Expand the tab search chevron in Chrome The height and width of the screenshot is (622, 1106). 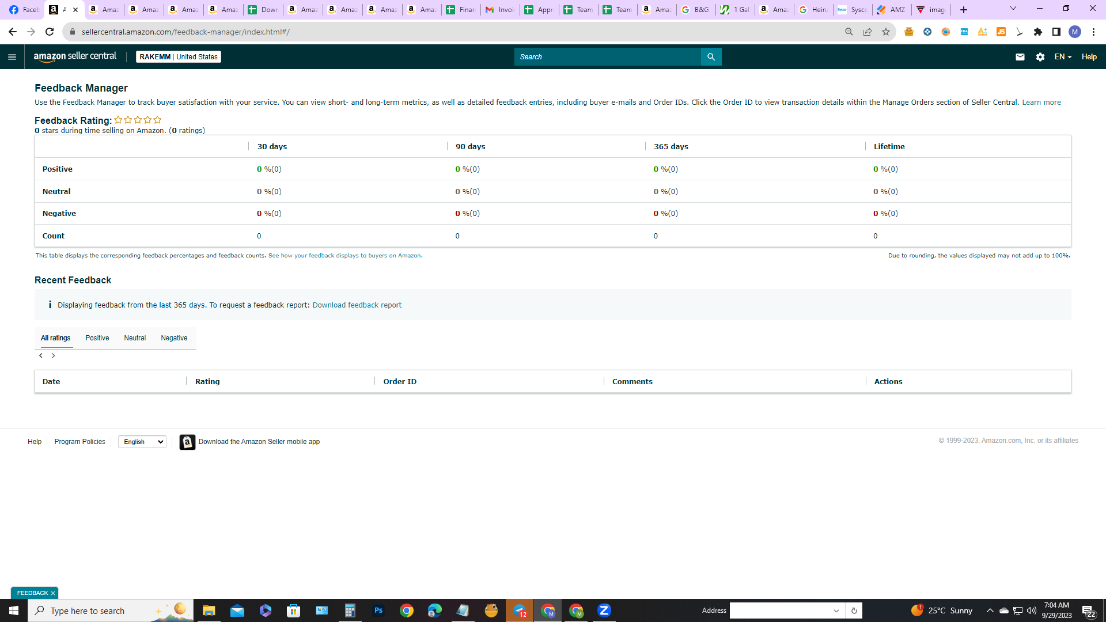point(1013,9)
